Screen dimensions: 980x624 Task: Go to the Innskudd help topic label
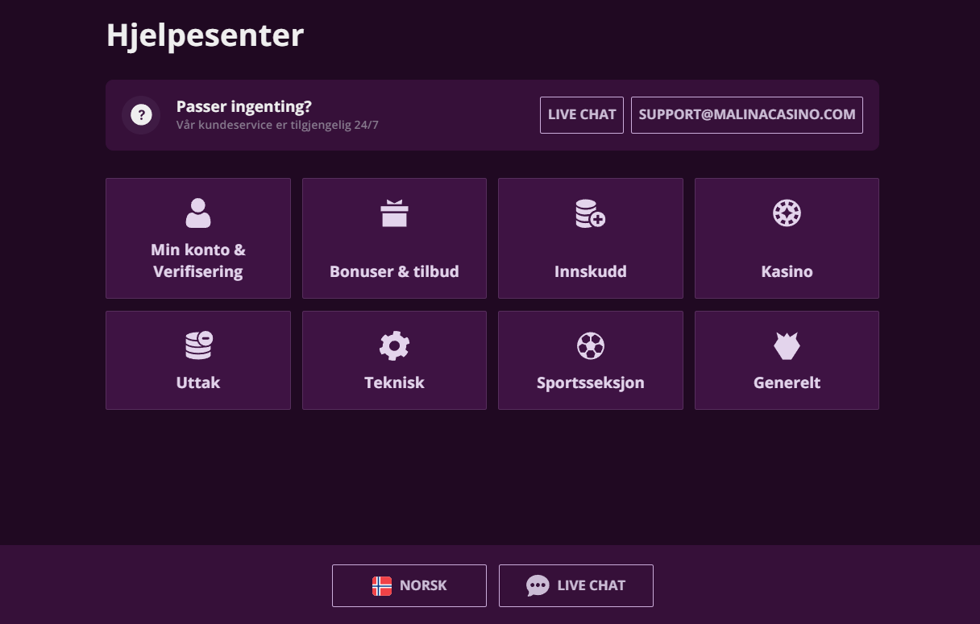pyautogui.click(x=590, y=272)
